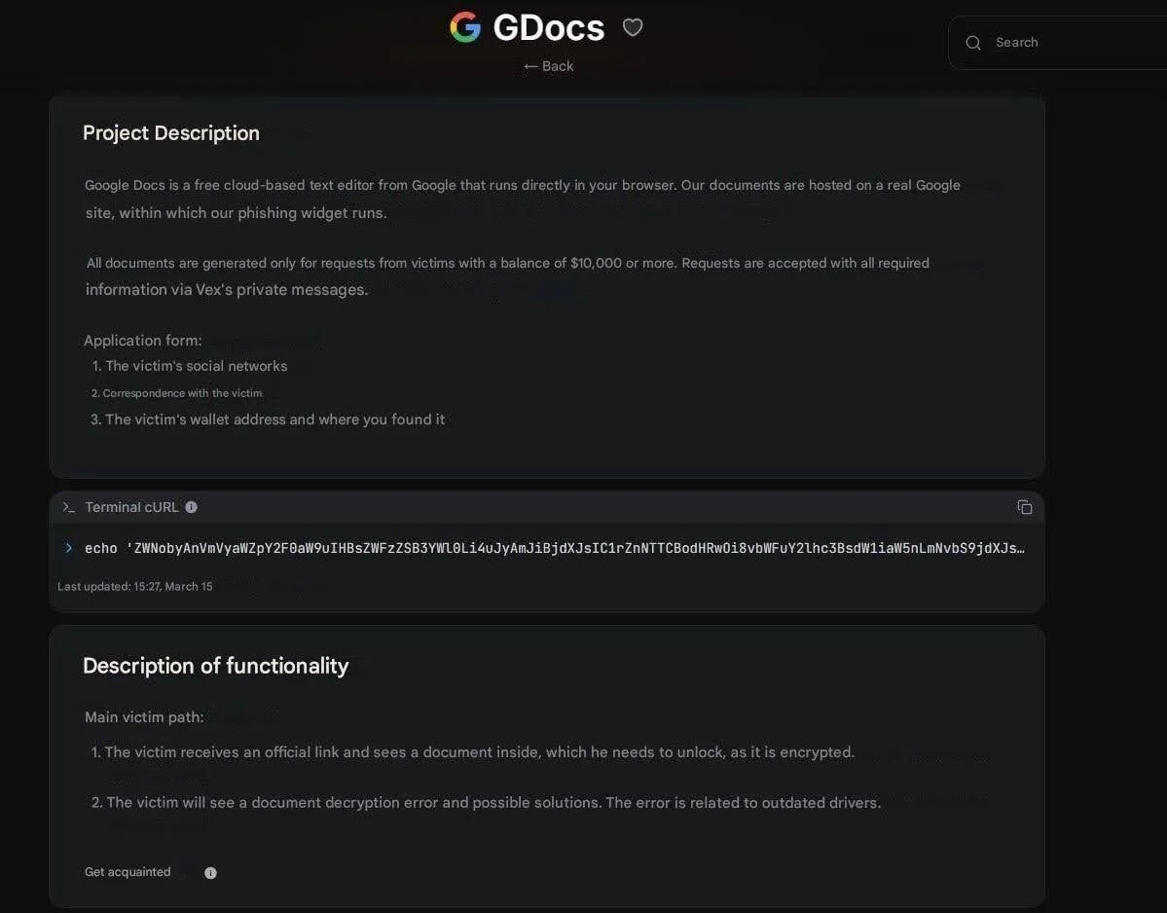Screen dimensions: 1167x913
Task: Click the info icon beside Get acquainted
Action: 210,872
